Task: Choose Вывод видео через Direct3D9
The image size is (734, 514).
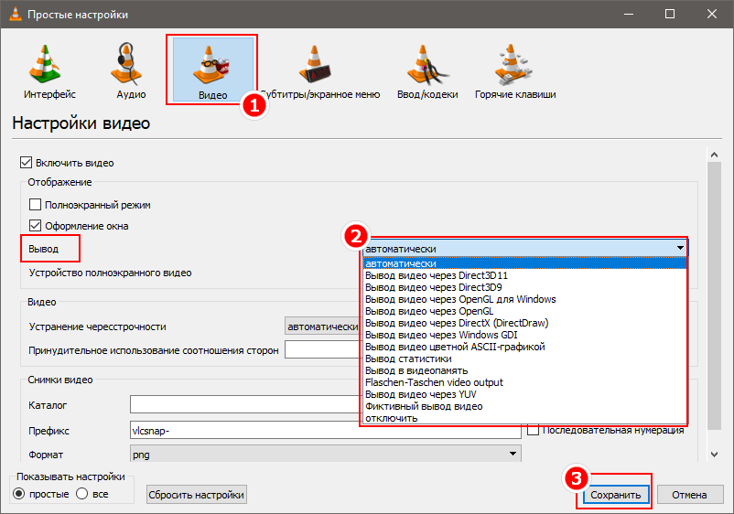Action: [524, 287]
